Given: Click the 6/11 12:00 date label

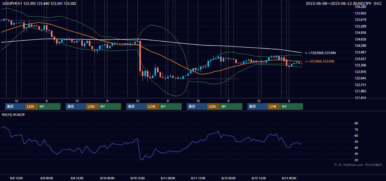Looking at the screenshot, I should coord(198,178).
